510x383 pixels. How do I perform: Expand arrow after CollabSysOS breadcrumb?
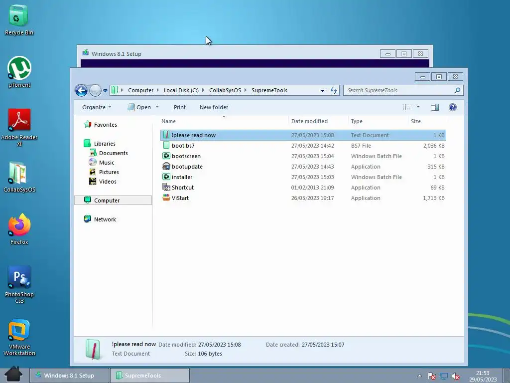pyautogui.click(x=245, y=90)
